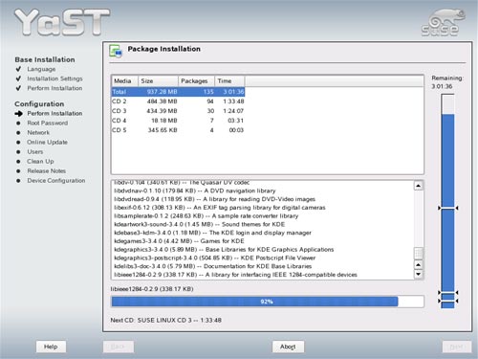Viewport: 478px width, 359px height.
Task: Click the YaST logo
Action: click(62, 22)
